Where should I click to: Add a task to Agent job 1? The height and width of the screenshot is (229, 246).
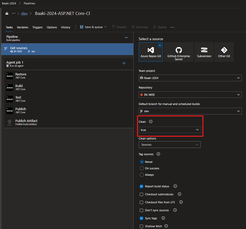(124, 63)
